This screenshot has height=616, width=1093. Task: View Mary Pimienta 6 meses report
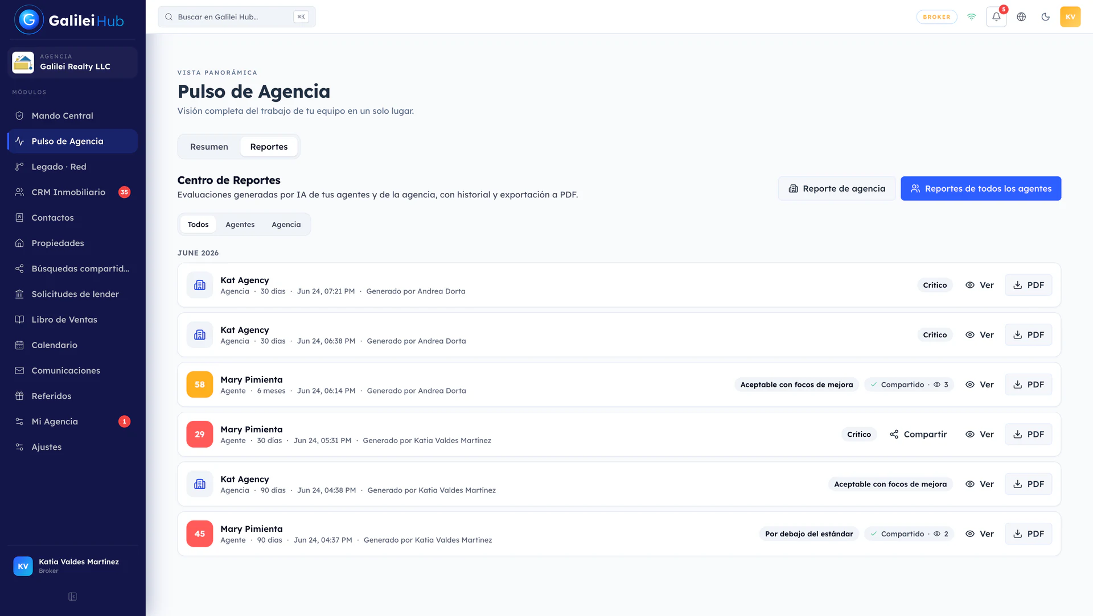click(980, 385)
